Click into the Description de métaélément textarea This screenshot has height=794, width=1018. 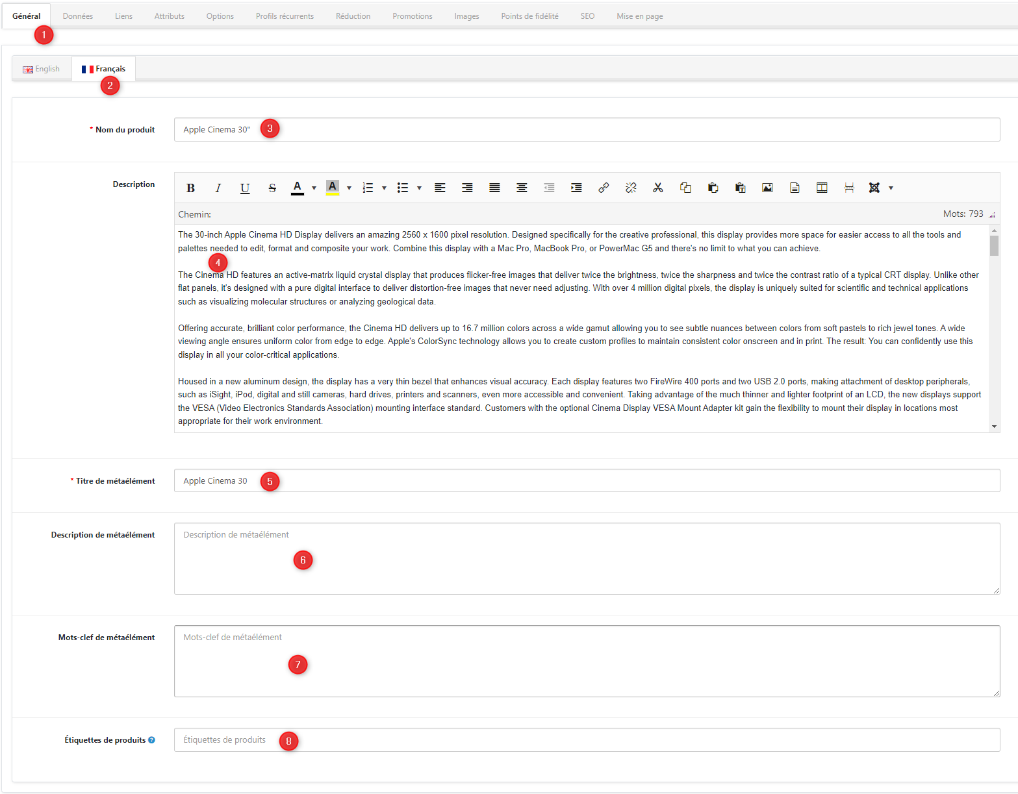[x=587, y=559]
